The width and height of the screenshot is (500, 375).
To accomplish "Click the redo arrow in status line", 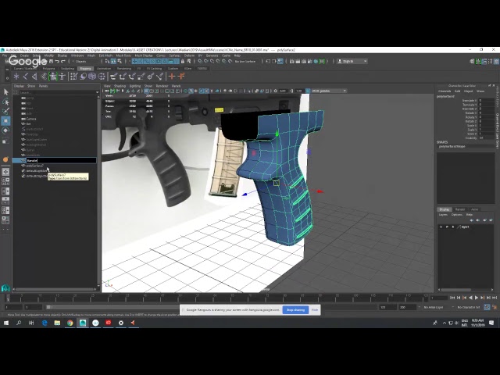I will (x=63, y=61).
